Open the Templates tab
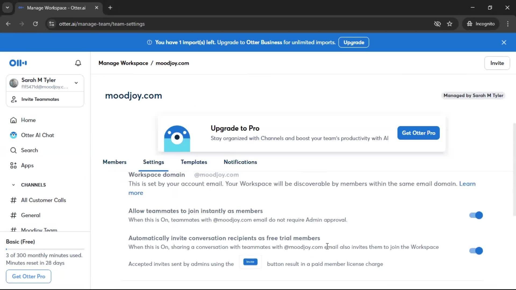 tap(194, 162)
